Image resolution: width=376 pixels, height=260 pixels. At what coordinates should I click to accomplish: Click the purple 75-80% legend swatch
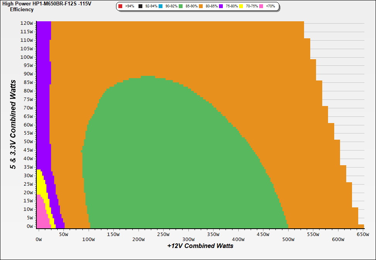pyautogui.click(x=221, y=6)
